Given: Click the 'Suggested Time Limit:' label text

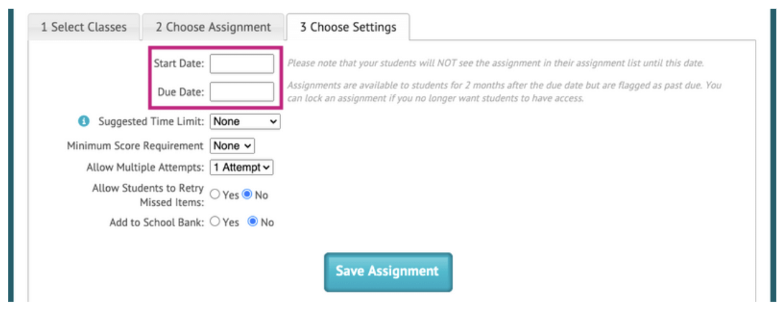Looking at the screenshot, I should 151,121.
